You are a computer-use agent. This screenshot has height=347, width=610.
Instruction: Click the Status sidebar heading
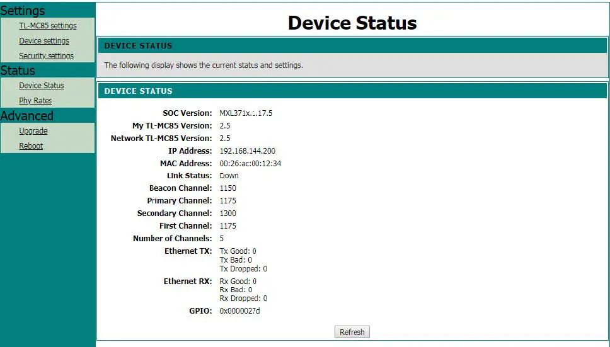pos(18,71)
